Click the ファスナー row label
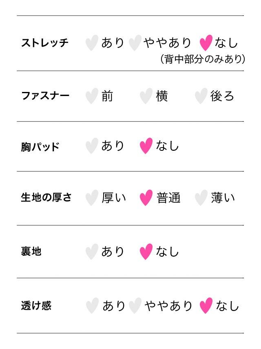This screenshot has height=349, width=261. [x=45, y=96]
